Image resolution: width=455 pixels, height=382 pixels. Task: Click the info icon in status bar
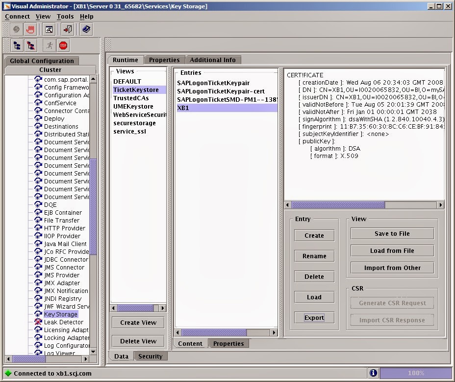click(x=373, y=373)
